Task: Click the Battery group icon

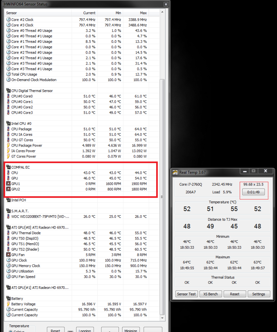Action: click(x=8, y=299)
